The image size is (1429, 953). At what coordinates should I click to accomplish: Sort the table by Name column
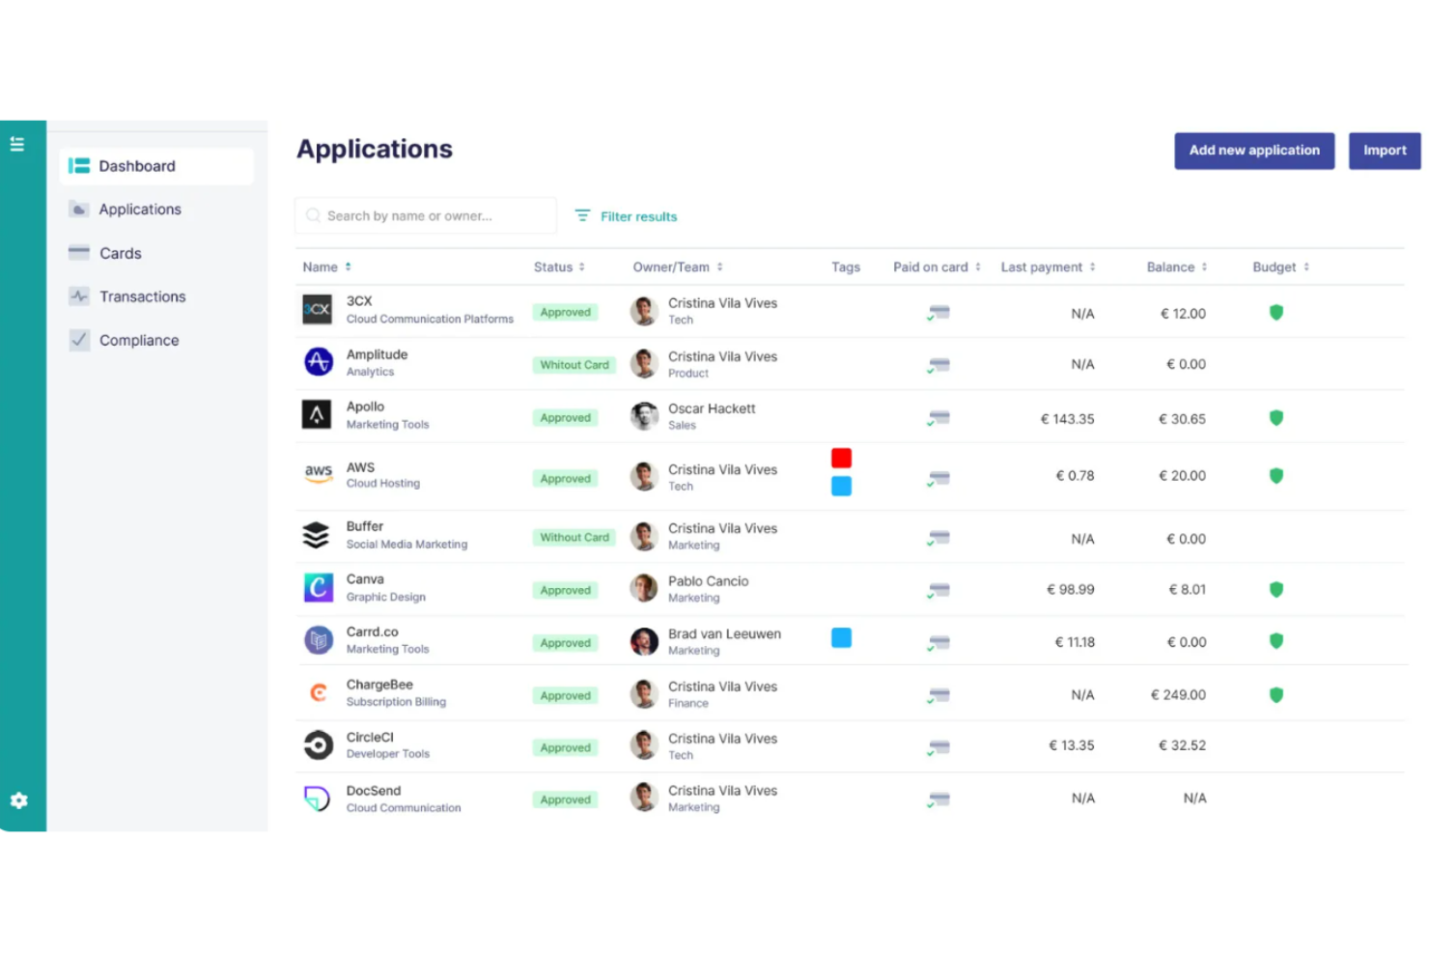348,266
